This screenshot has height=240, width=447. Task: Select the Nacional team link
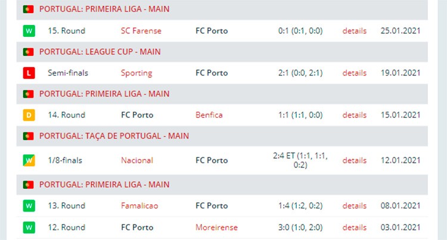click(137, 160)
